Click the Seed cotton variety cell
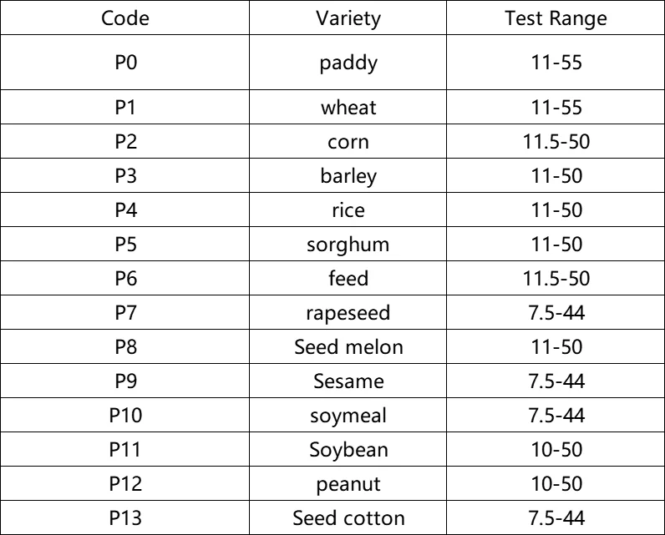 (x=348, y=518)
